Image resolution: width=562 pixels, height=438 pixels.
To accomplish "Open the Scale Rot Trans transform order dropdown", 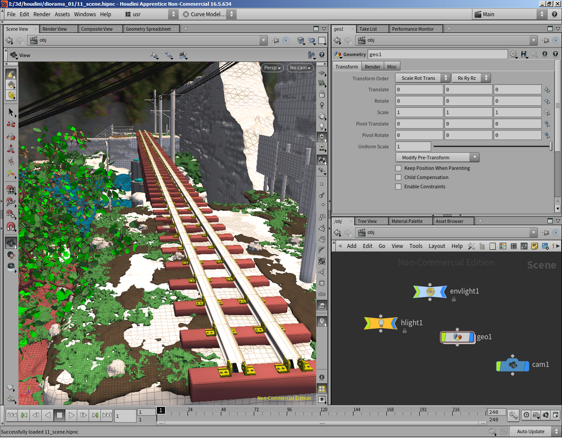I will pyautogui.click(x=422, y=78).
